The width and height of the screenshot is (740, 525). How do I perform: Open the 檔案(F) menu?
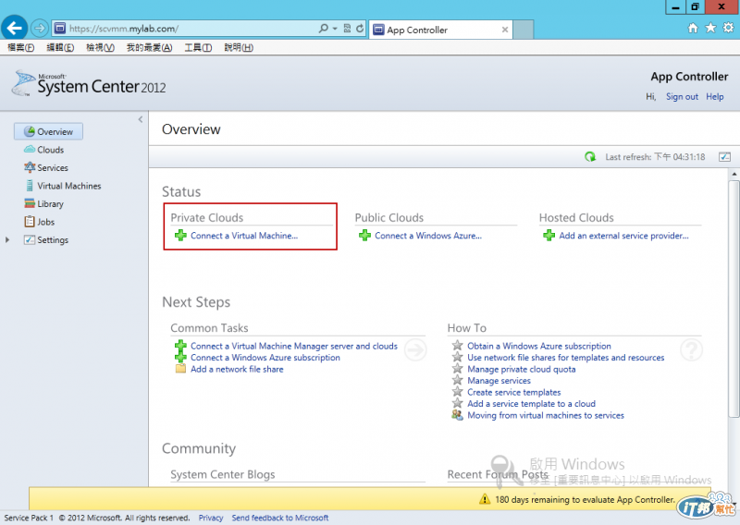pyautogui.click(x=20, y=48)
